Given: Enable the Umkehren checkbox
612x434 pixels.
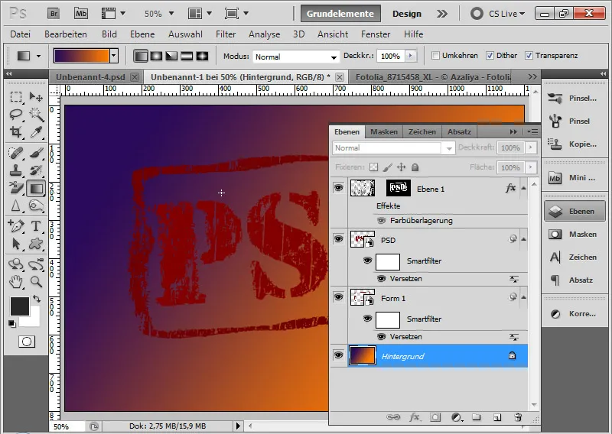Looking at the screenshot, I should click(435, 55).
